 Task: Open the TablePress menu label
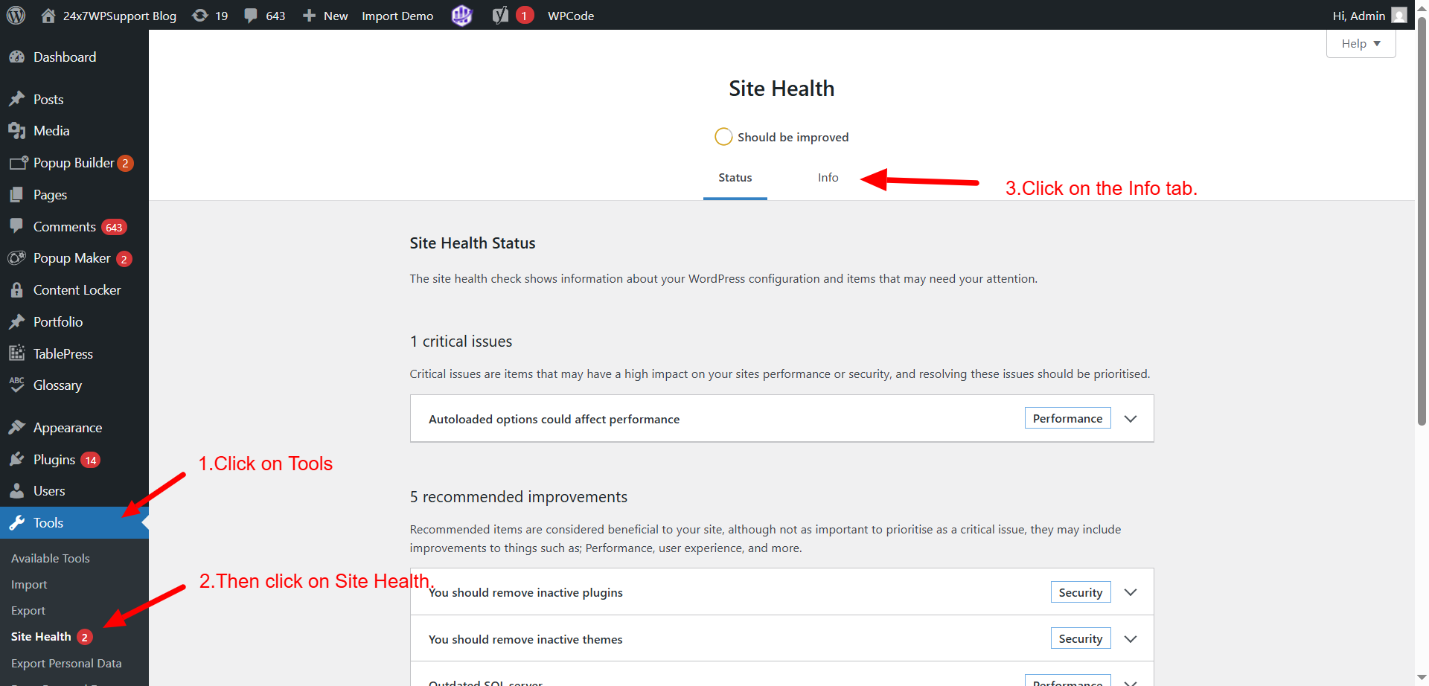(x=63, y=354)
